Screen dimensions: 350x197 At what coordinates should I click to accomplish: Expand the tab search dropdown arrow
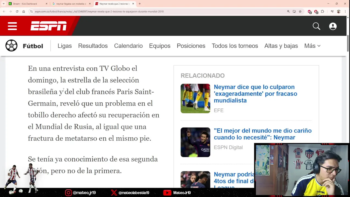click(x=3, y=4)
